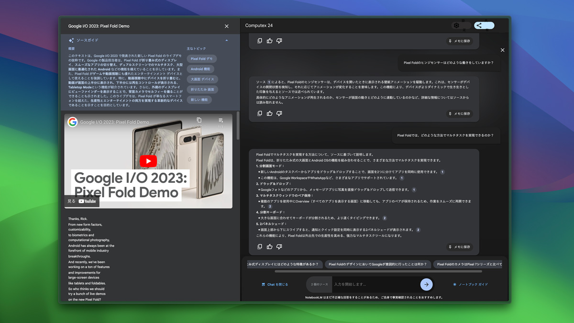Select the "Pixel Fold デモ" topic chip
The height and width of the screenshot is (323, 574).
[202, 59]
